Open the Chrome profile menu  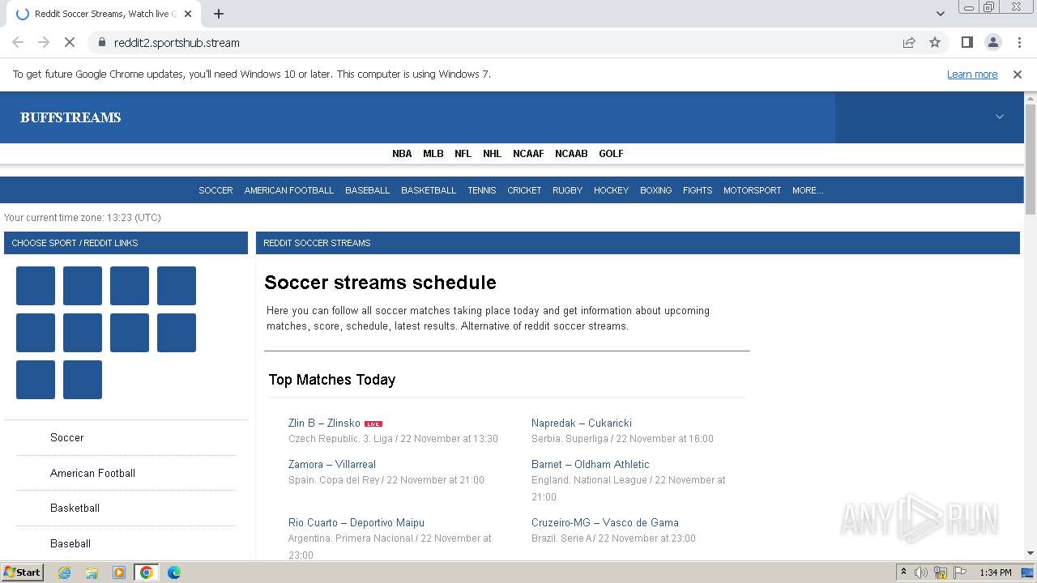point(992,42)
